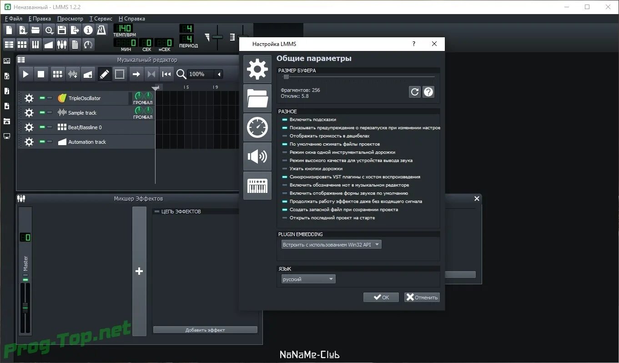Click the buffer size slider handle
Screen dimensions: 619x363
tap(286, 77)
